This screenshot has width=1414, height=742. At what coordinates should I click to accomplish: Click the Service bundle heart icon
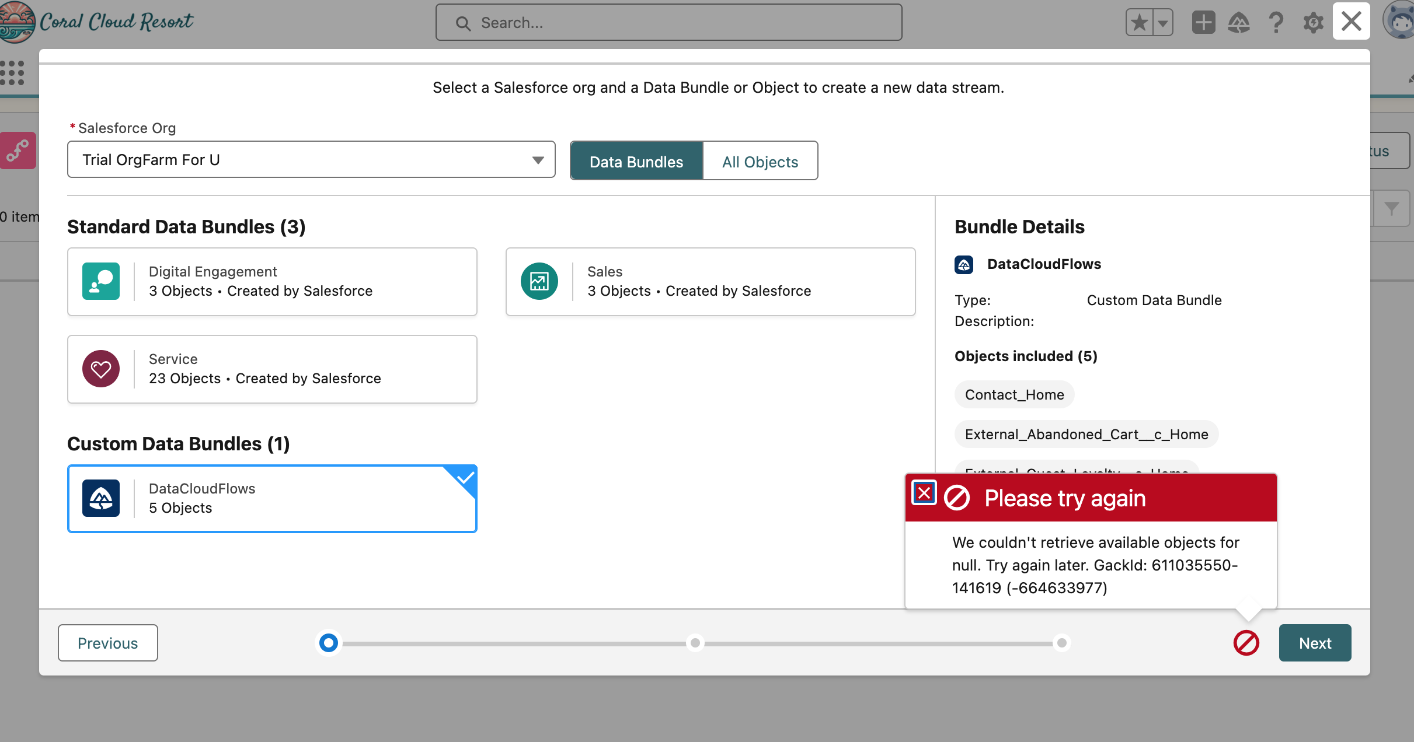point(101,369)
